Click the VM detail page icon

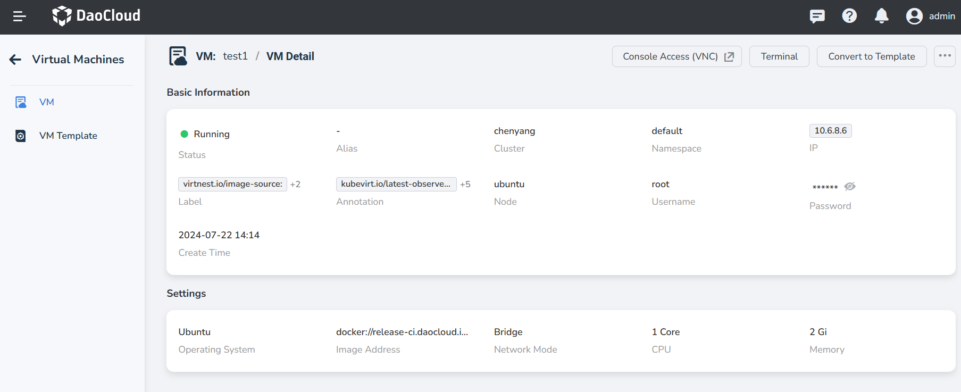tap(178, 56)
